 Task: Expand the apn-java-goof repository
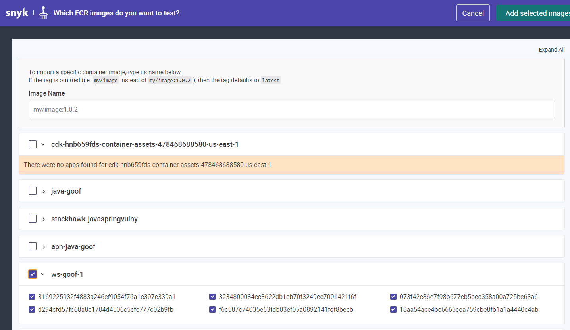[x=44, y=246]
